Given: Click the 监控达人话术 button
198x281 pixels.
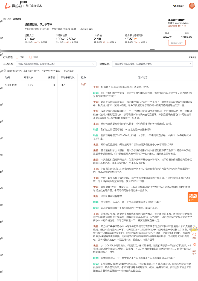Looking at the screenshot, I should point(177,43).
